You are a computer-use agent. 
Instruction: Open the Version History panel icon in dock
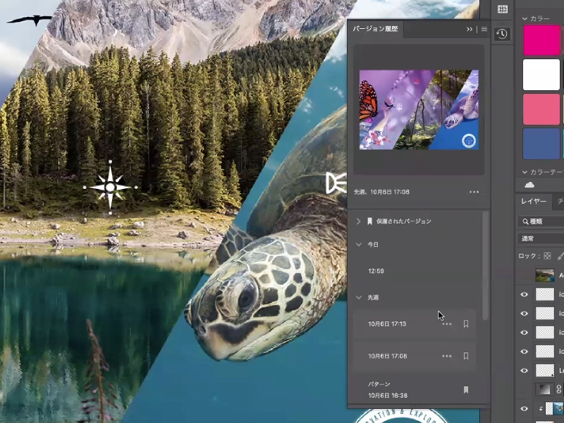[502, 34]
